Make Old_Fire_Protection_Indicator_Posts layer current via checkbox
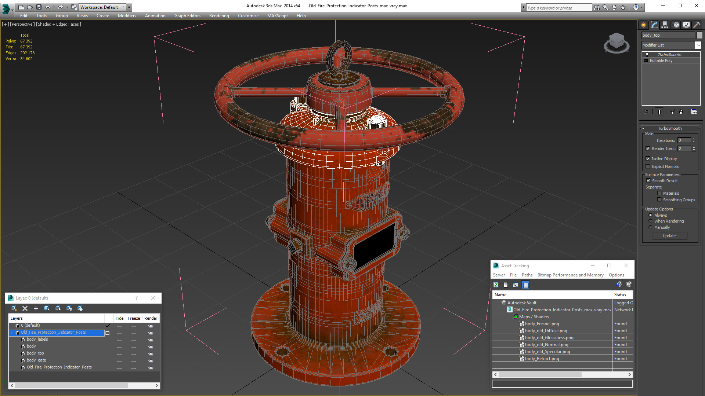Viewport: 705px width, 396px height. (x=108, y=333)
